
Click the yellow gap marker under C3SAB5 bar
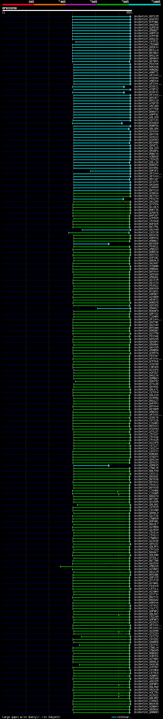119,495
